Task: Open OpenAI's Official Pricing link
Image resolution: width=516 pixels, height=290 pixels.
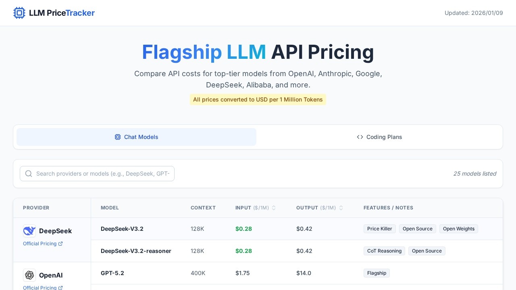Action: (x=40, y=288)
